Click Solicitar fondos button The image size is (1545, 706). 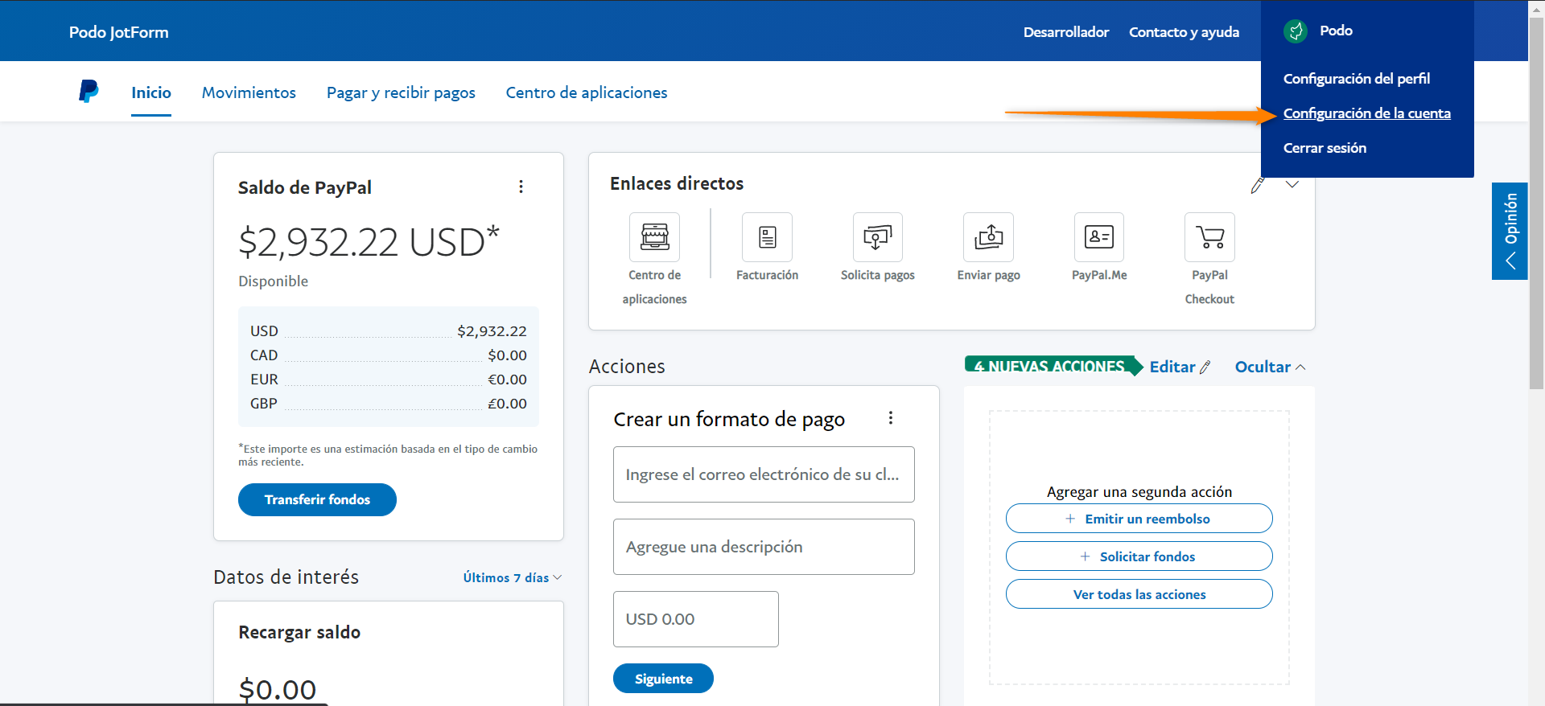1139,556
